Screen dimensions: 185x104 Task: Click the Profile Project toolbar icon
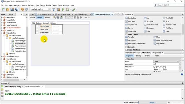point(73,9)
